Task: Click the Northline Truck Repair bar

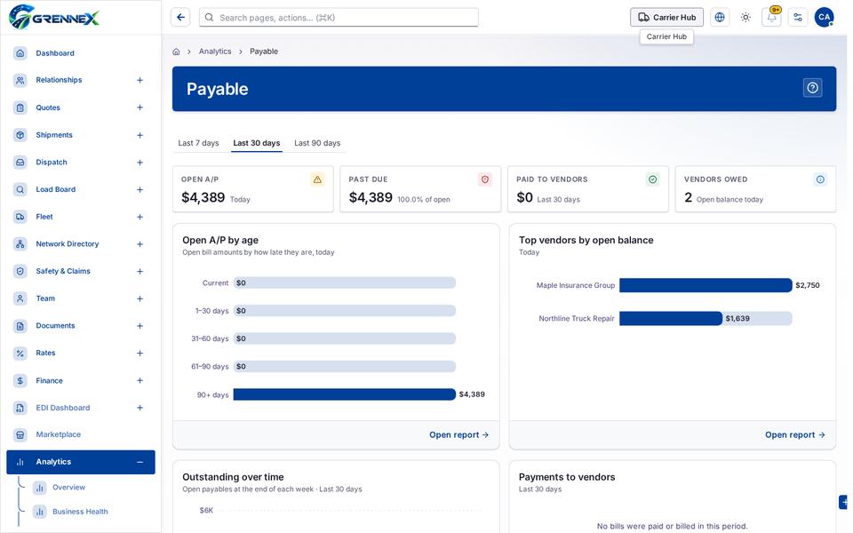Action: pyautogui.click(x=671, y=319)
